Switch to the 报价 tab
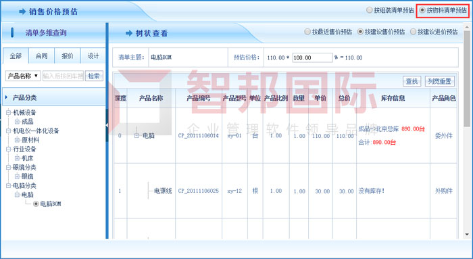 coord(68,56)
